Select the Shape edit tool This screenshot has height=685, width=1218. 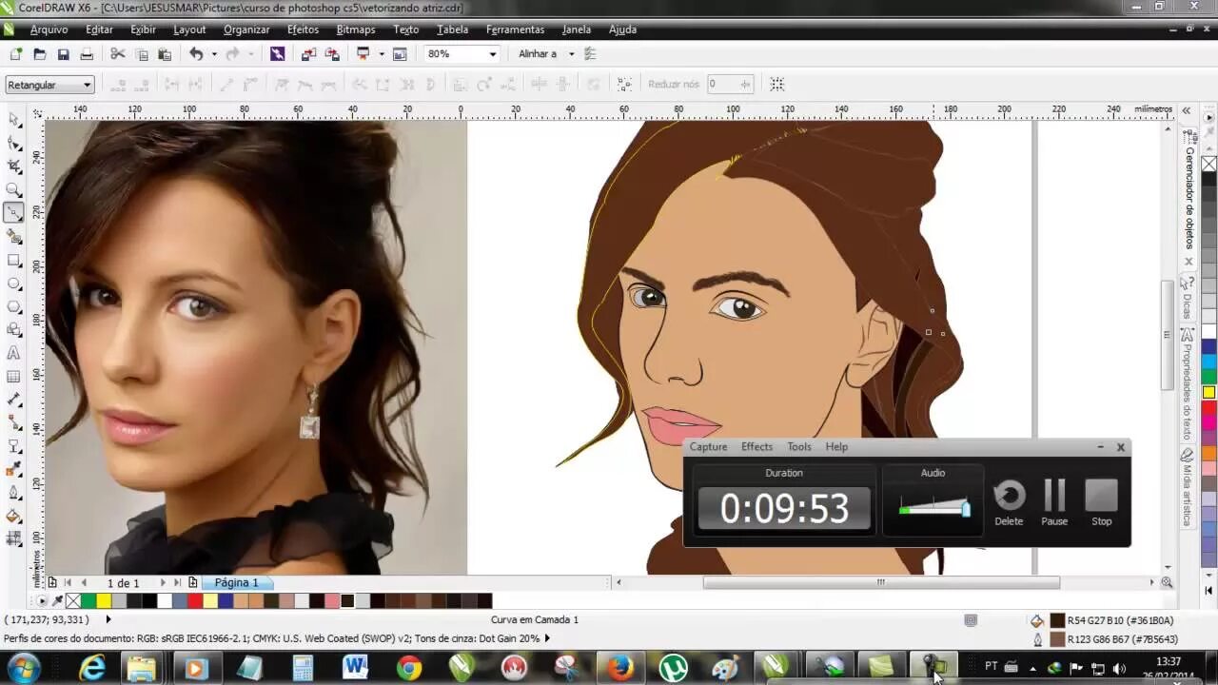(x=14, y=143)
